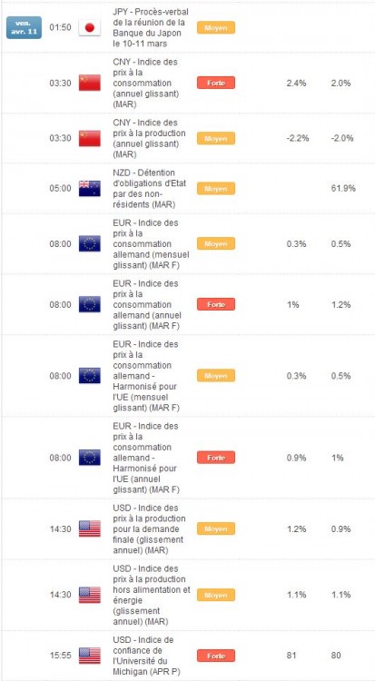Open CNY Indice des prix à la production

[x=149, y=138]
